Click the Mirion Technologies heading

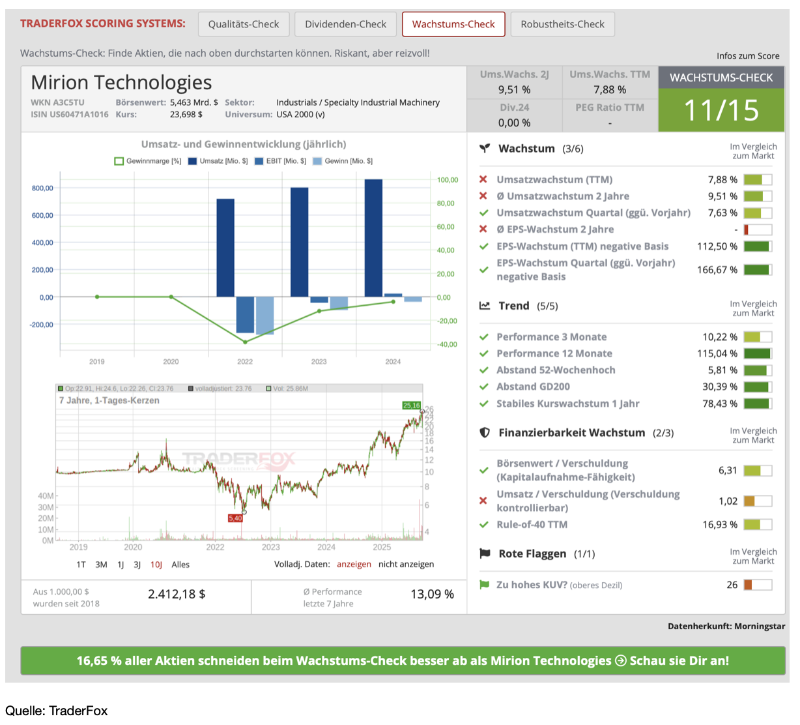point(121,83)
